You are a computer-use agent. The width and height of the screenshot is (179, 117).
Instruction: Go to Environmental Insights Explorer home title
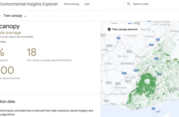[29, 4]
